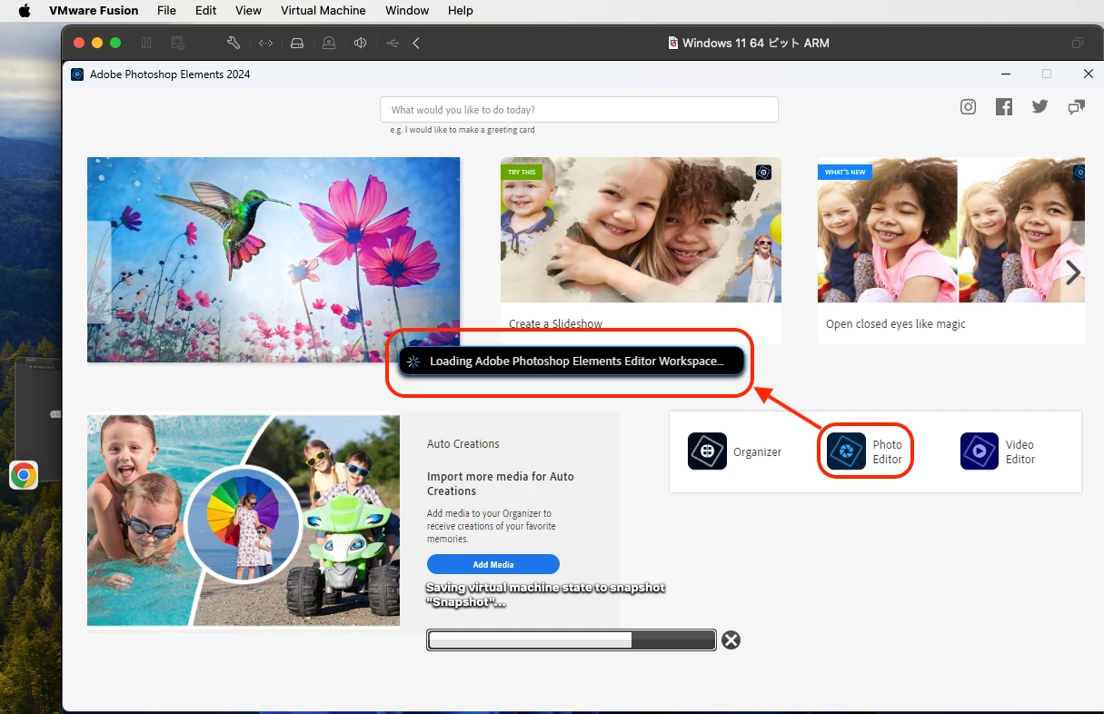The height and width of the screenshot is (714, 1104).
Task: Click the TRY THIS badge
Action: pyautogui.click(x=522, y=172)
